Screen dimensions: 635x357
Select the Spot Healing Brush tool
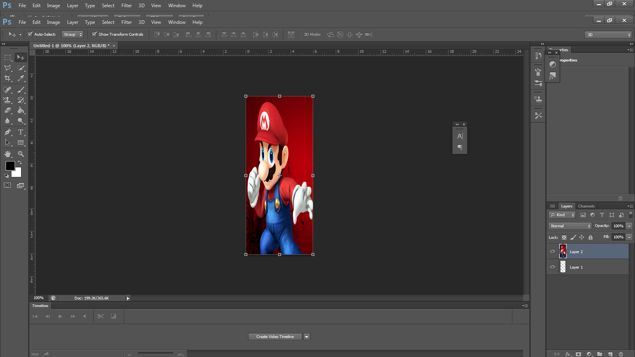click(x=8, y=90)
